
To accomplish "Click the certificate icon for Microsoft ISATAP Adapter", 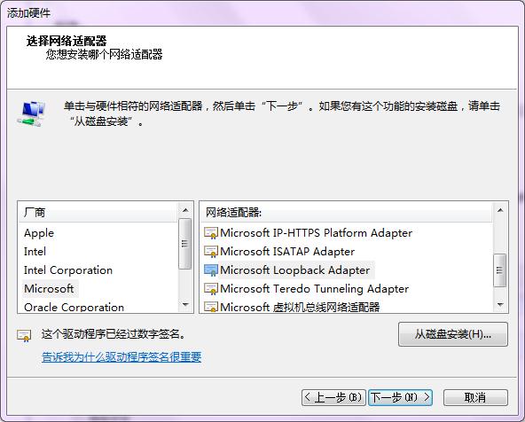I will click(x=211, y=252).
